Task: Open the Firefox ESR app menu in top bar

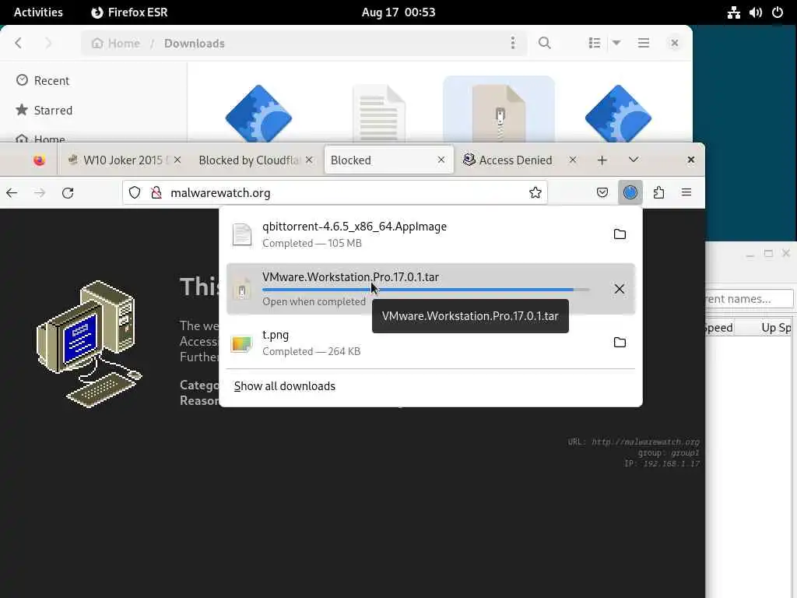Action: [129, 12]
